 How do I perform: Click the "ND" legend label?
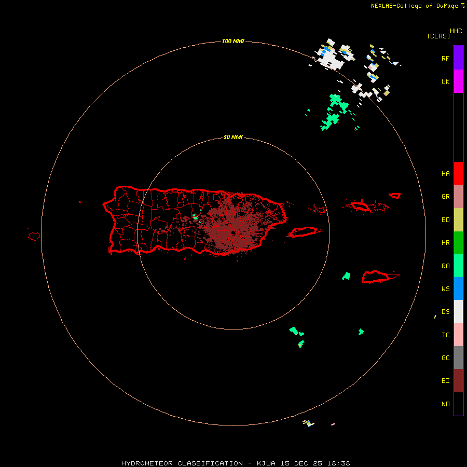(445, 404)
